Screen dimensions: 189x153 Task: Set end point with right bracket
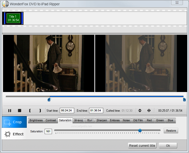click(x=40, y=110)
